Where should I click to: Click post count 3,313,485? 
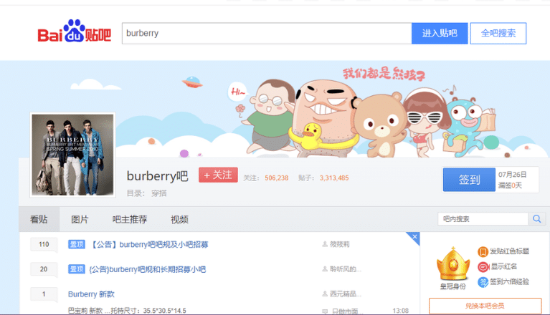tap(334, 178)
